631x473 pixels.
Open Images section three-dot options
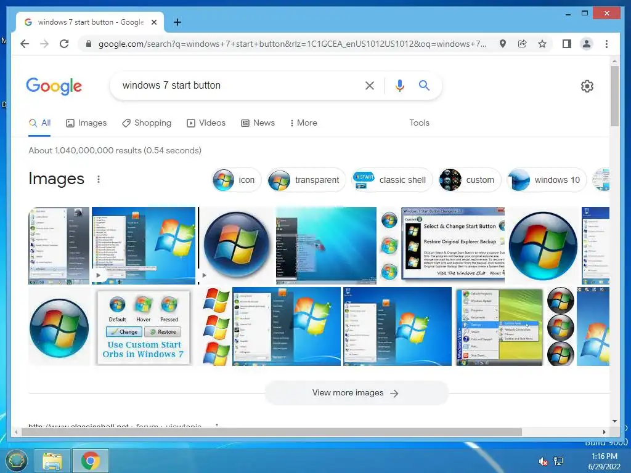99,179
